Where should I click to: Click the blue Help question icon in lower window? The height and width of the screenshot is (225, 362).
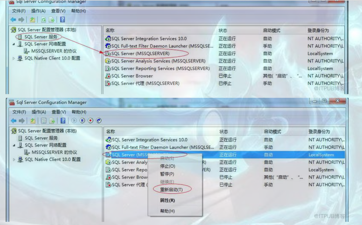point(63,121)
